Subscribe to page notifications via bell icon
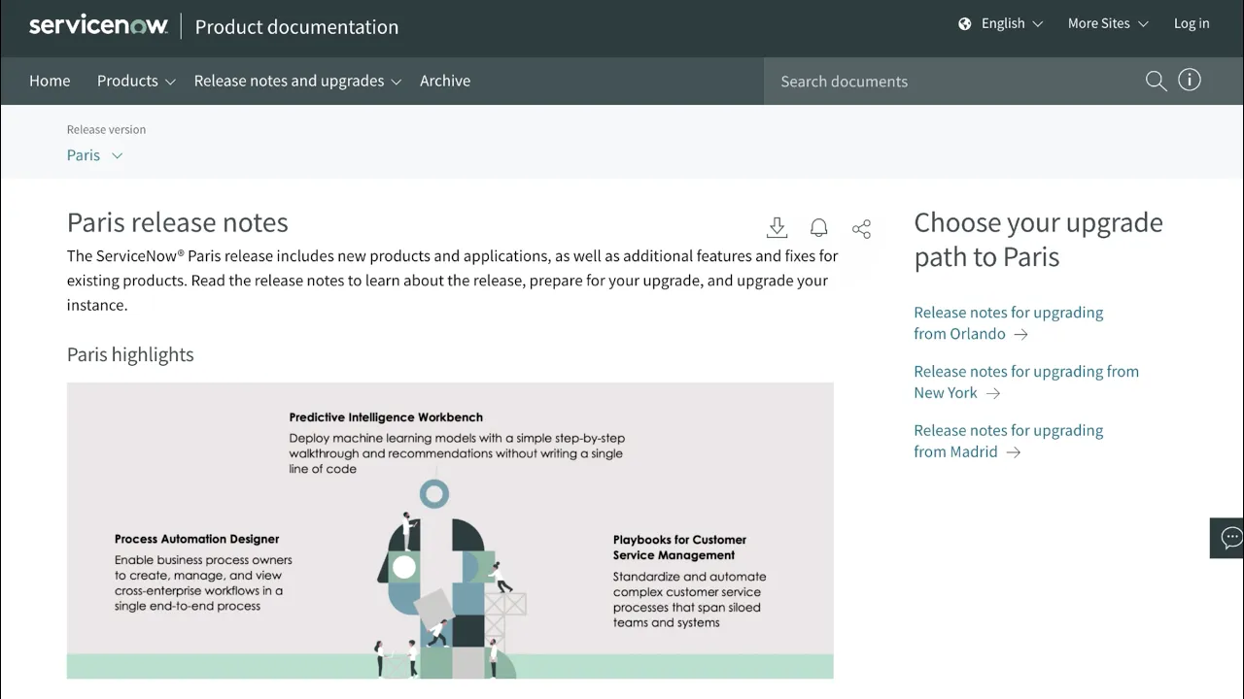Viewport: 1244px width, 699px height. point(818,227)
